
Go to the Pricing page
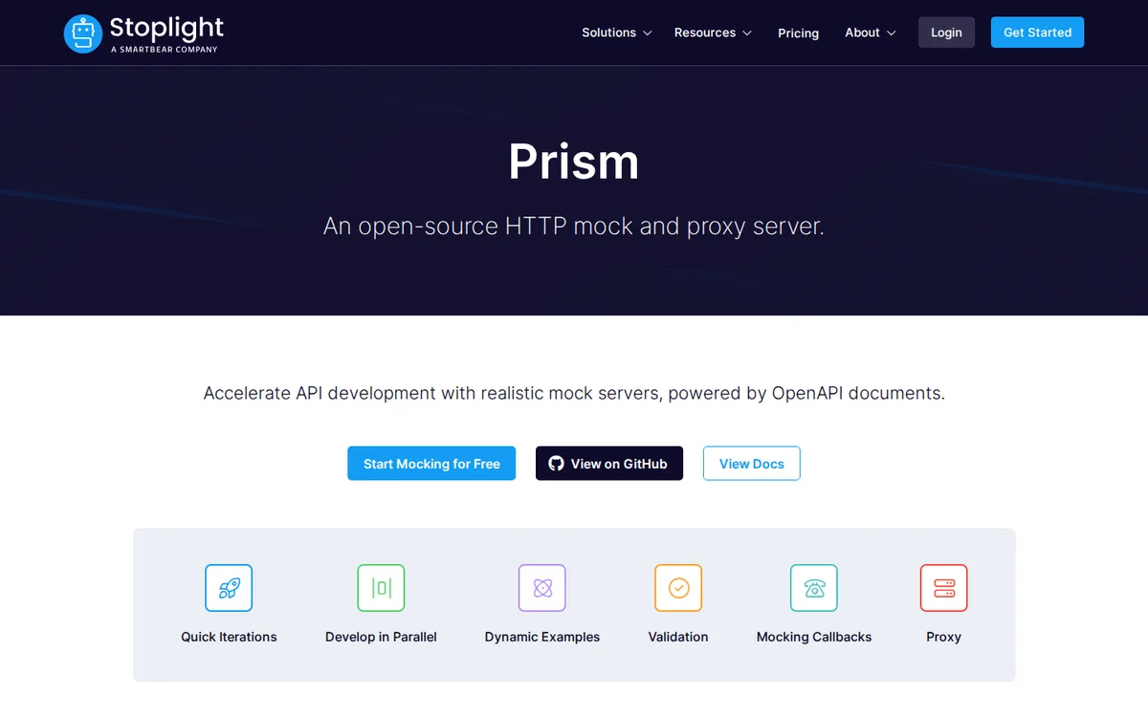coord(798,33)
